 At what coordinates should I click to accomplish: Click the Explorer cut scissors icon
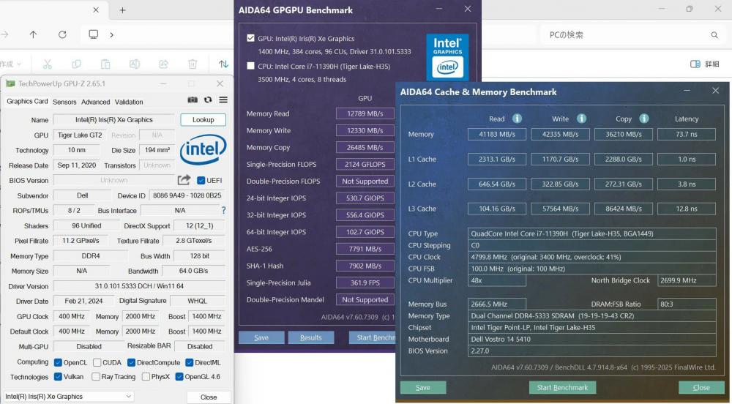click(47, 64)
